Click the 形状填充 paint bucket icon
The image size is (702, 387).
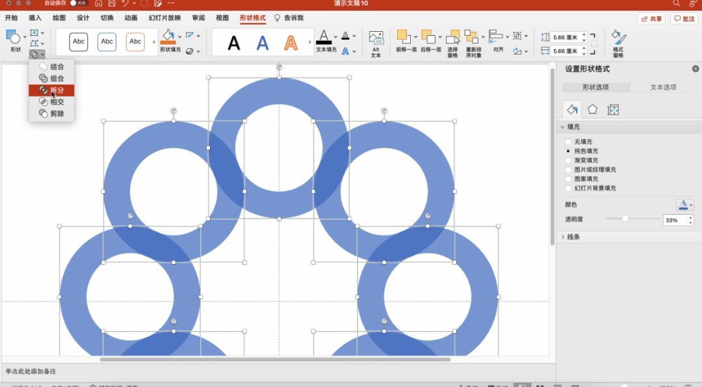(168, 36)
